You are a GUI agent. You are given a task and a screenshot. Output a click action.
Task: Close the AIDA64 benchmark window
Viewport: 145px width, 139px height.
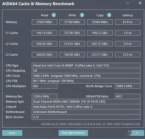tap(140, 3)
